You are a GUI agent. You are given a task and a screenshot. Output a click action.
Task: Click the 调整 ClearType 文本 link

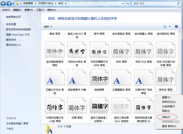[18, 35]
